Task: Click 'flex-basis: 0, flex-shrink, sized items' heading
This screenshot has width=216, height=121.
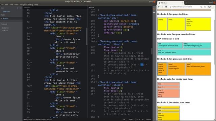Action: (173, 103)
